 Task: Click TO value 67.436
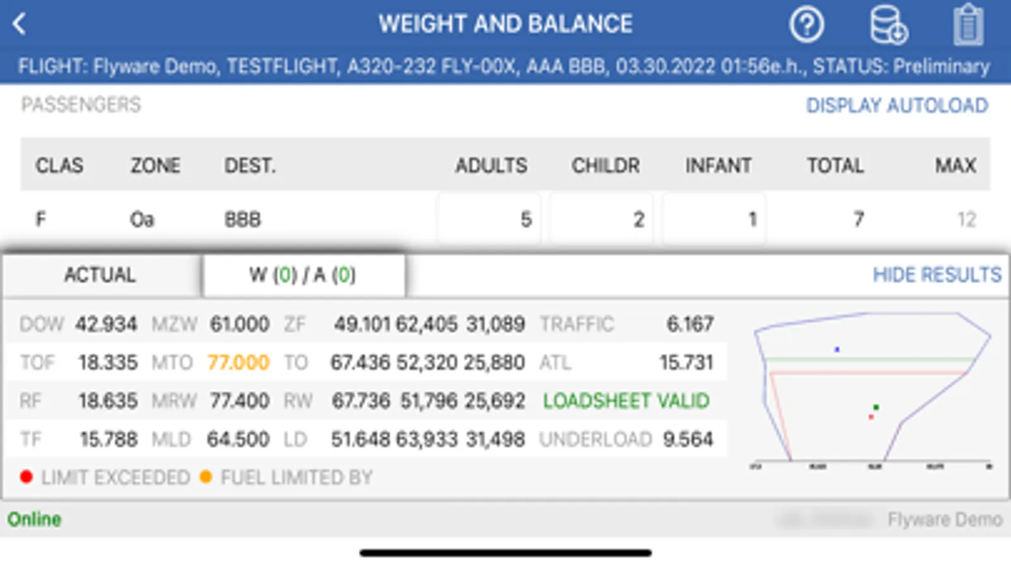click(360, 363)
